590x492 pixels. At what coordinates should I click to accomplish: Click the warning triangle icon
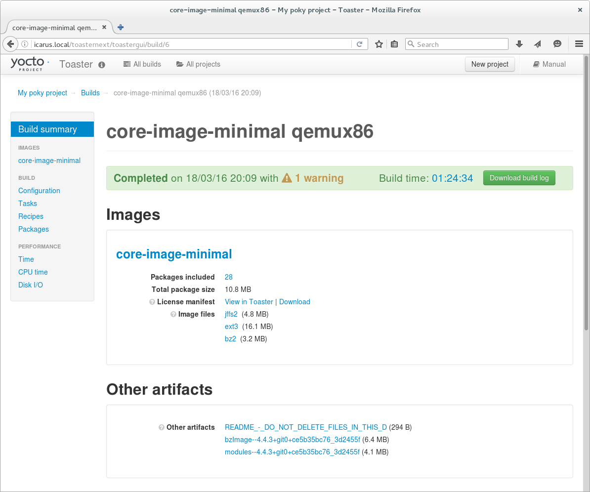pos(287,178)
